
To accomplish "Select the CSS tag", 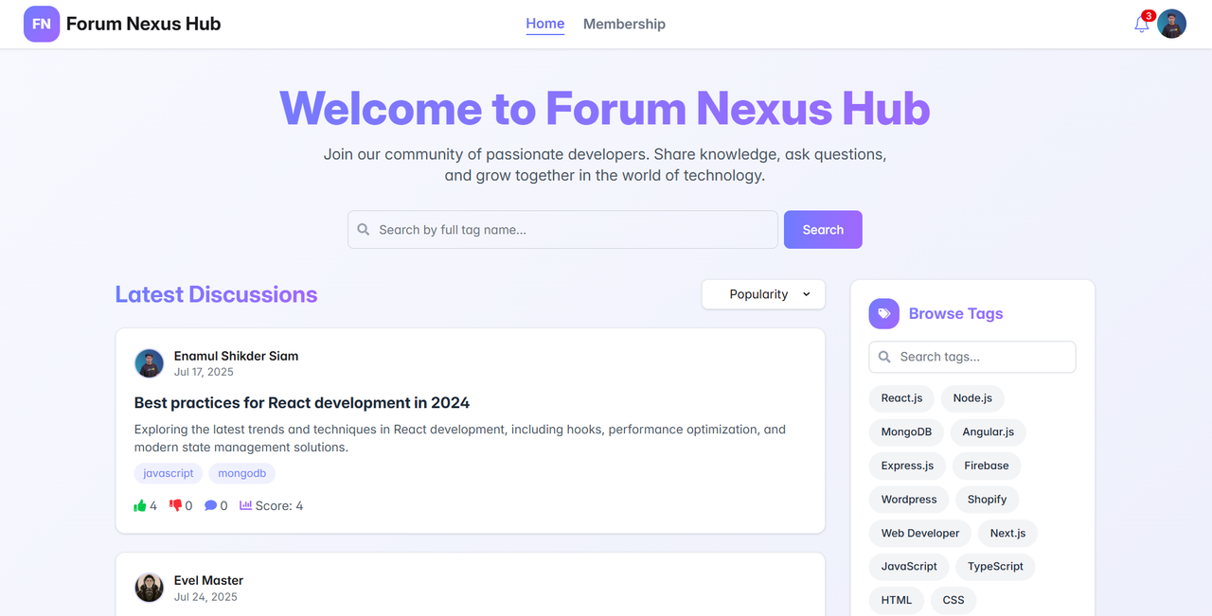I will (x=954, y=600).
